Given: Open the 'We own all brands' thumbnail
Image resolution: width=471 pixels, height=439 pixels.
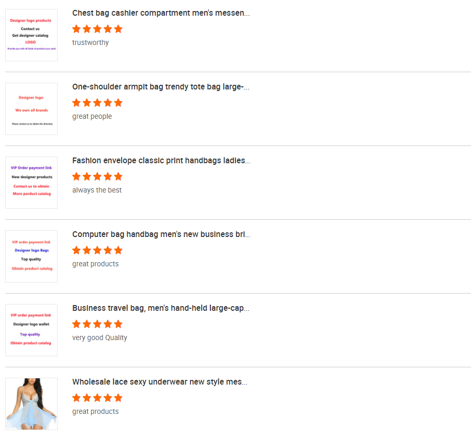Looking at the screenshot, I should [x=31, y=109].
